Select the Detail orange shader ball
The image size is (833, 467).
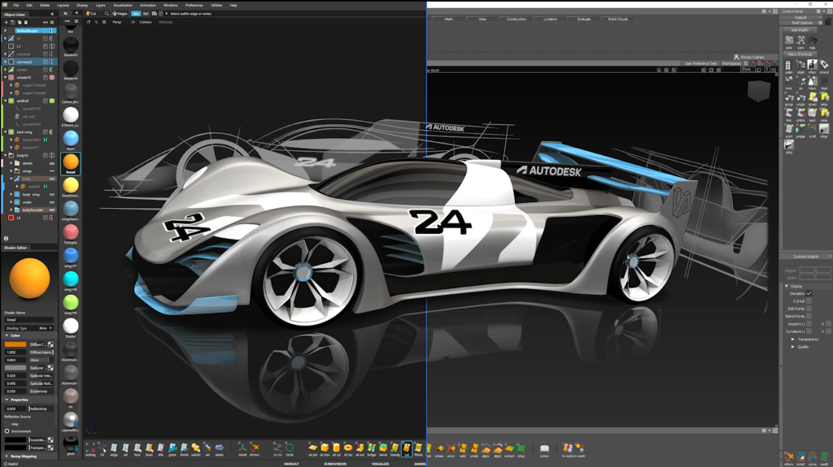[71, 162]
